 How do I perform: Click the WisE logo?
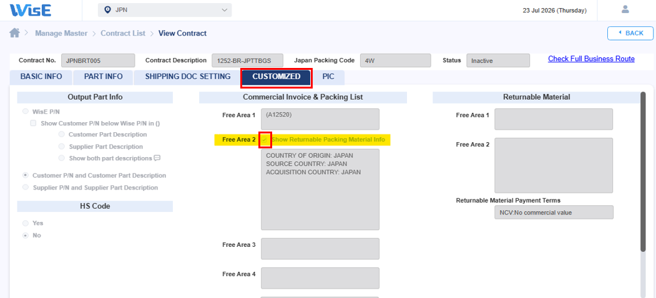pyautogui.click(x=30, y=10)
